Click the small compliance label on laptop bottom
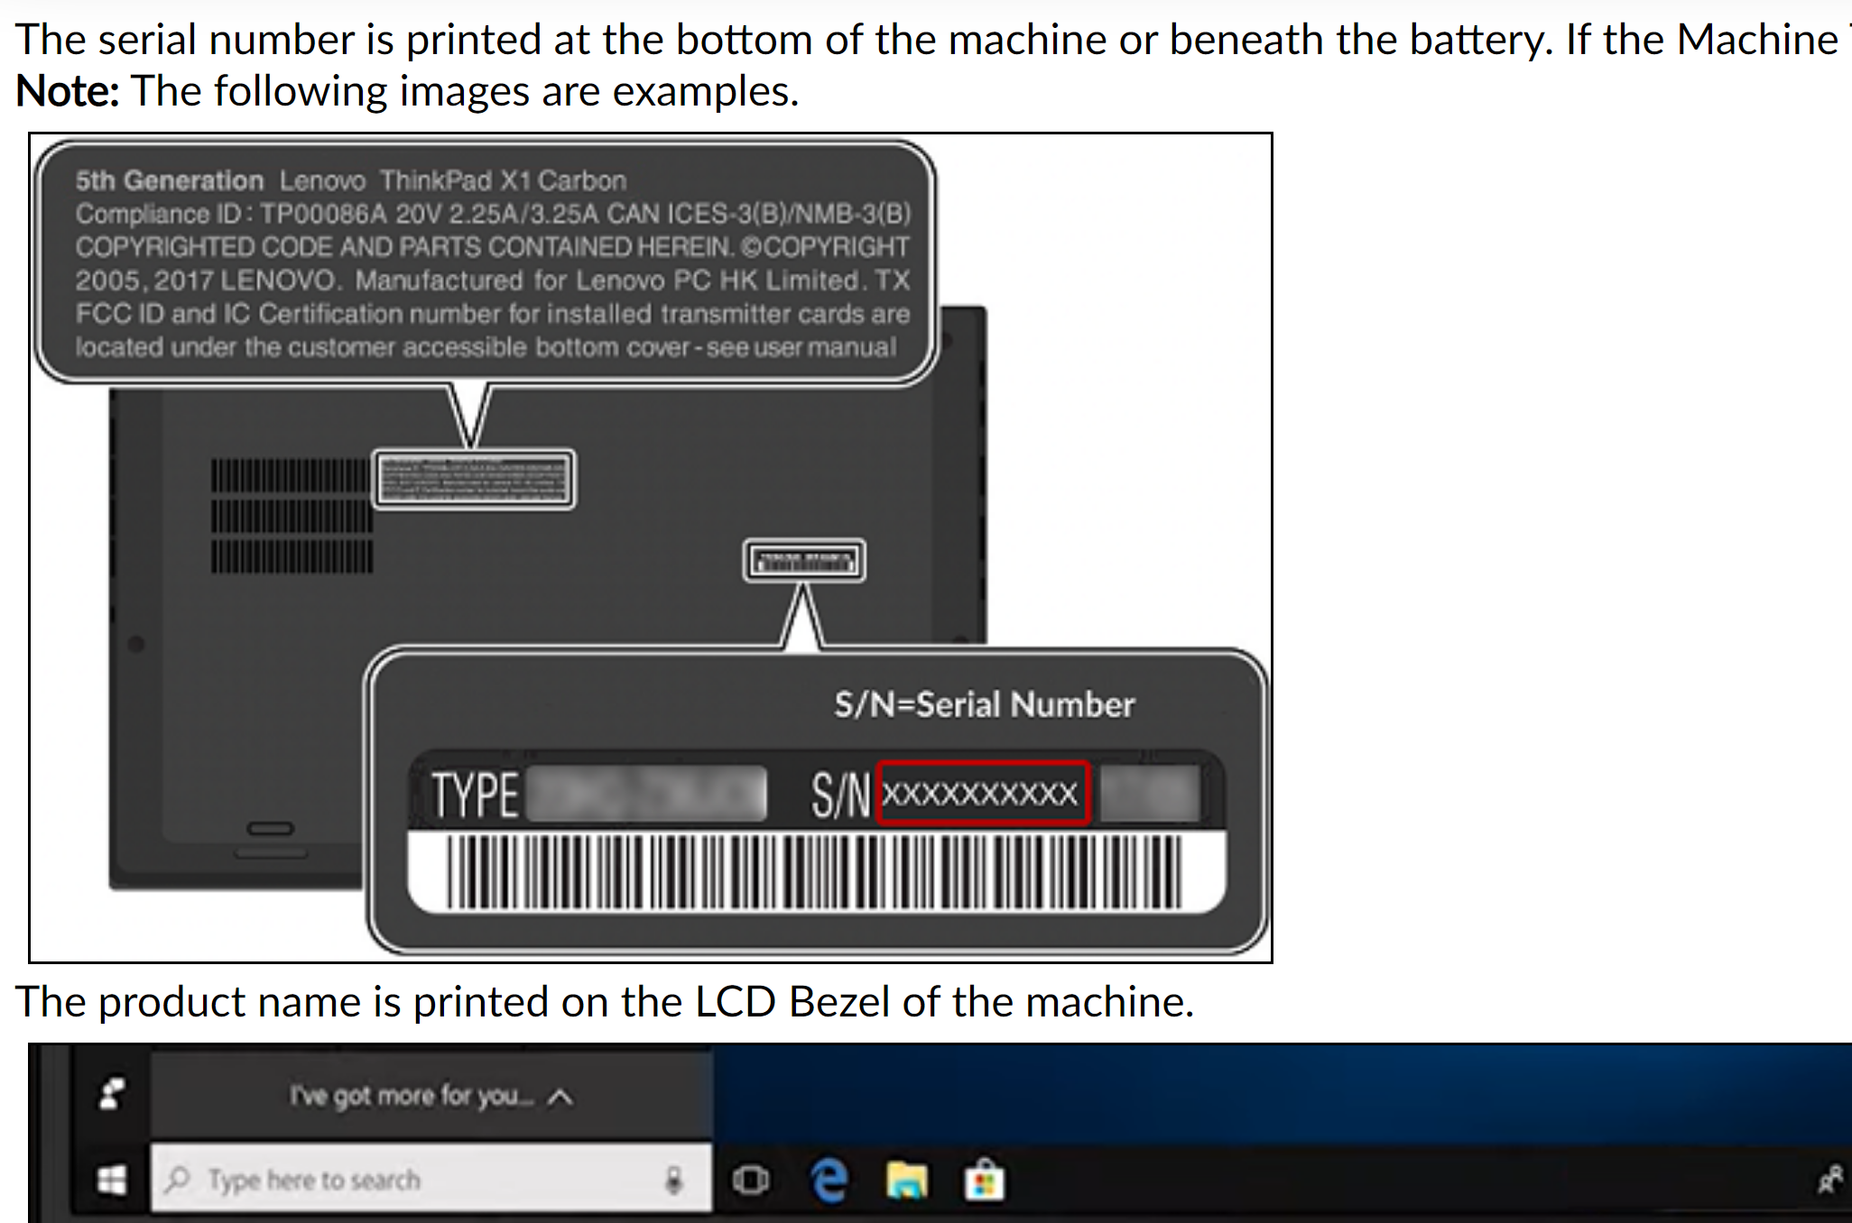The height and width of the screenshot is (1223, 1852). pyautogui.click(x=473, y=479)
